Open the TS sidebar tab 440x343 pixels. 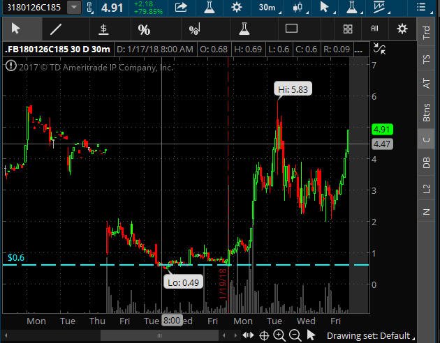pyautogui.click(x=426, y=59)
